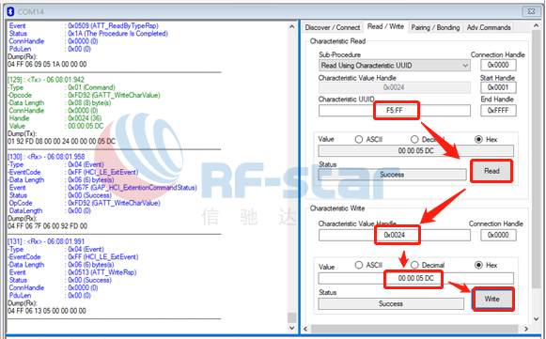546x339 pixels.
Task: Click the Write button
Action: tap(492, 299)
